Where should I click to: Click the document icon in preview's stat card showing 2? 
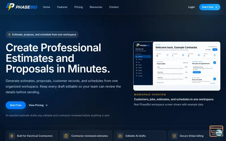click(x=199, y=55)
